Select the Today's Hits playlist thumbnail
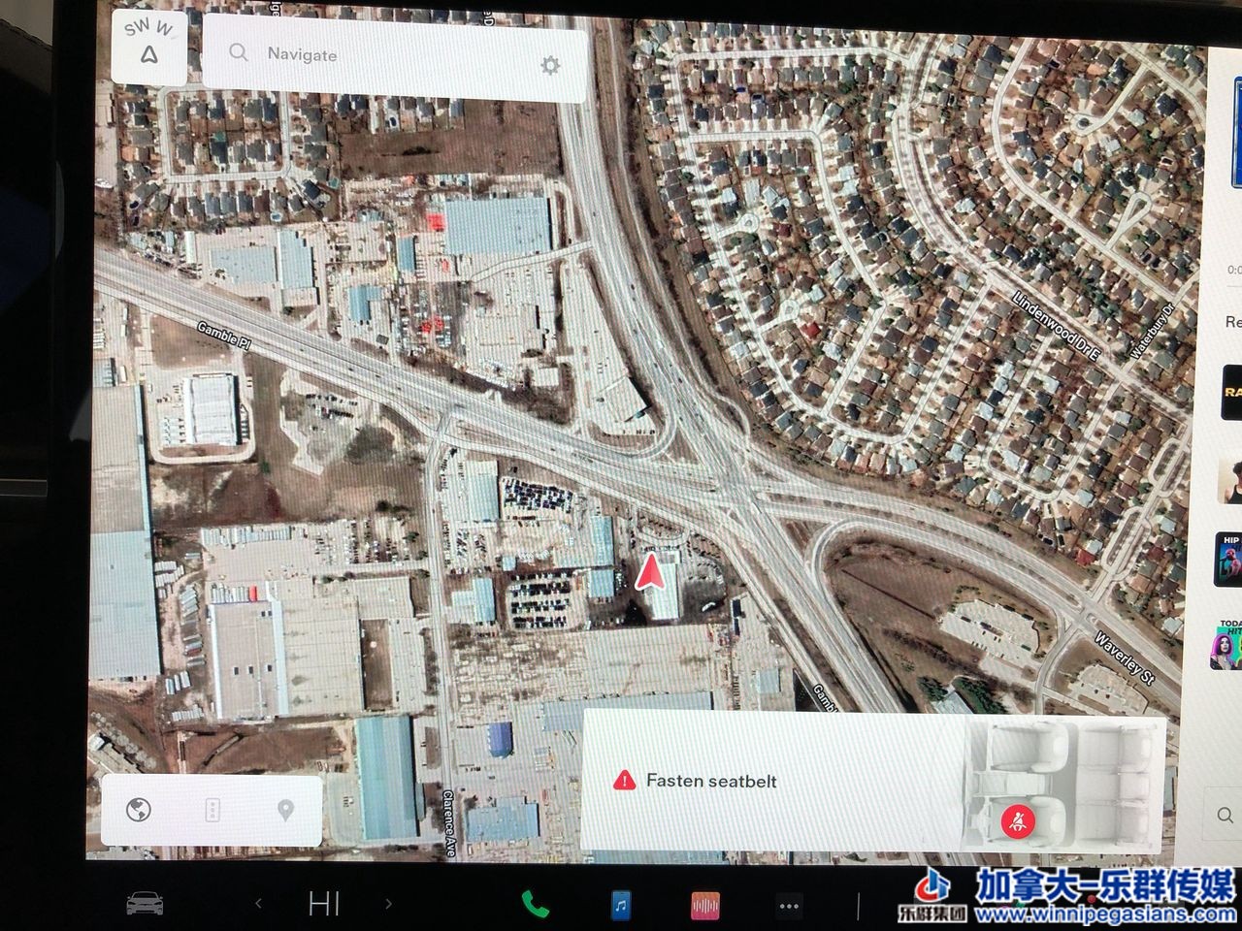The width and height of the screenshot is (1242, 931). click(1226, 645)
